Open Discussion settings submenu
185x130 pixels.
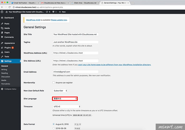[6, 77]
